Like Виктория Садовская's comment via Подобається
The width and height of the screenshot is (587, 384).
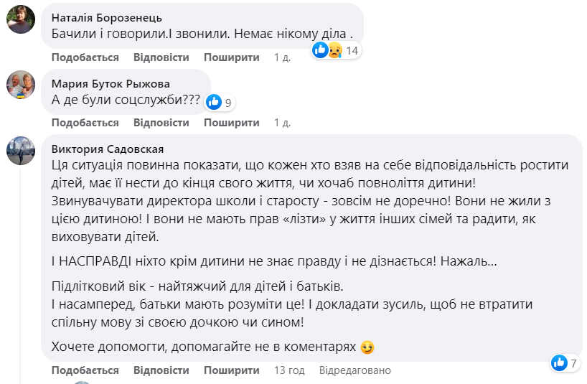click(85, 370)
